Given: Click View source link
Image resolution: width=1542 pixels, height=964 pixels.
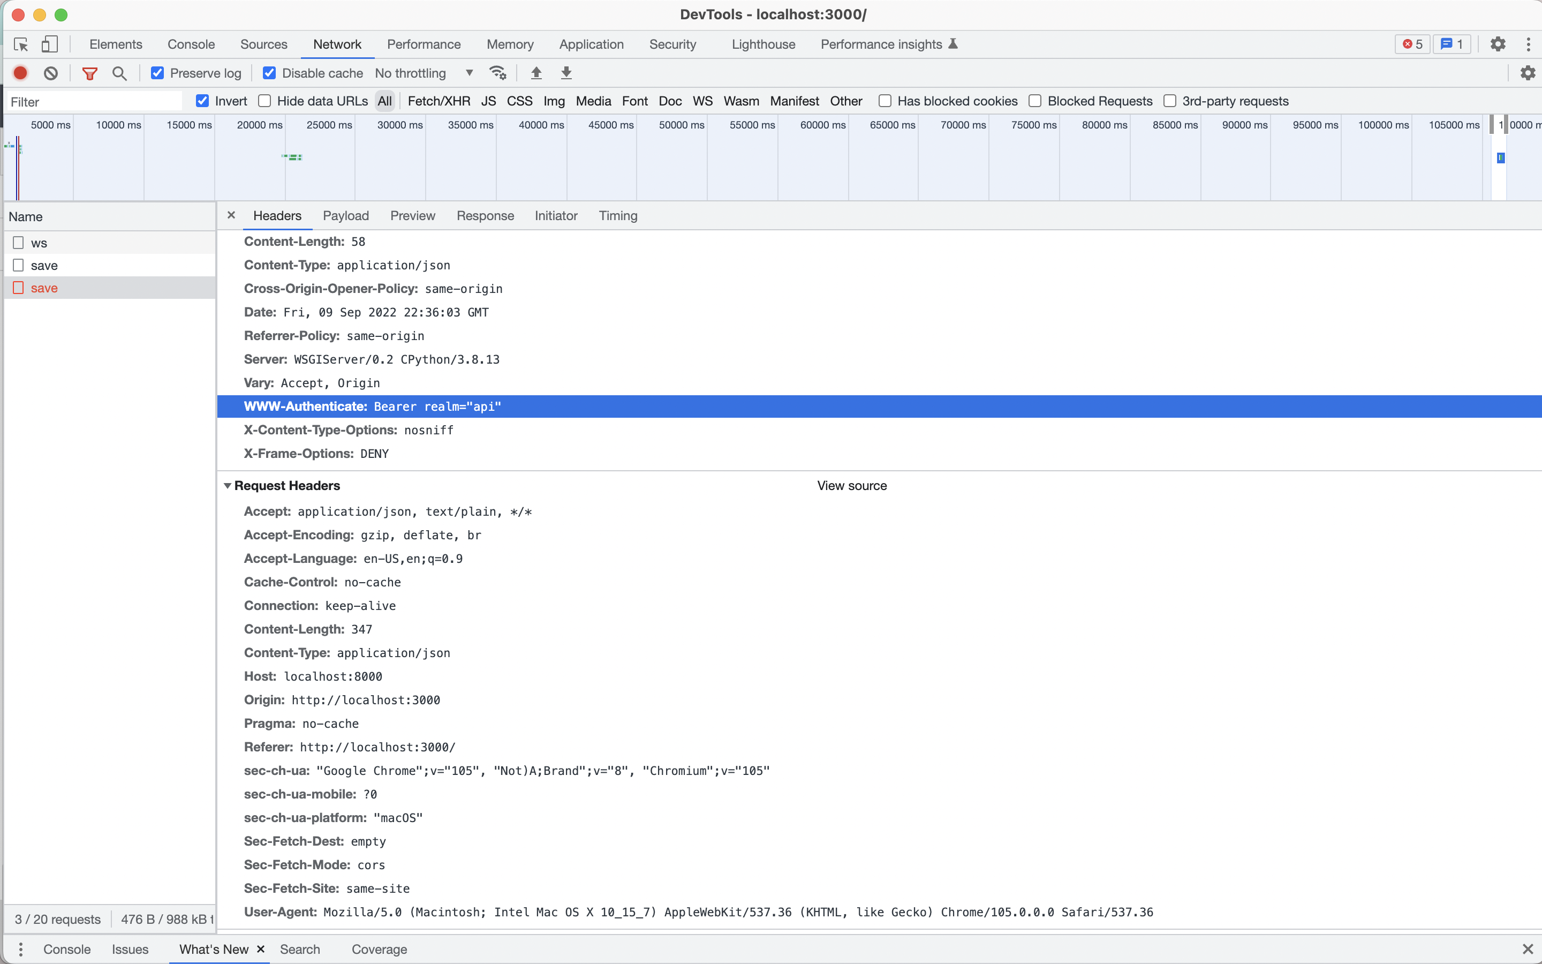Looking at the screenshot, I should pyautogui.click(x=851, y=486).
